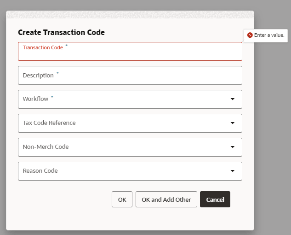
Task: Click the Reason Code label text
Action: click(40, 171)
